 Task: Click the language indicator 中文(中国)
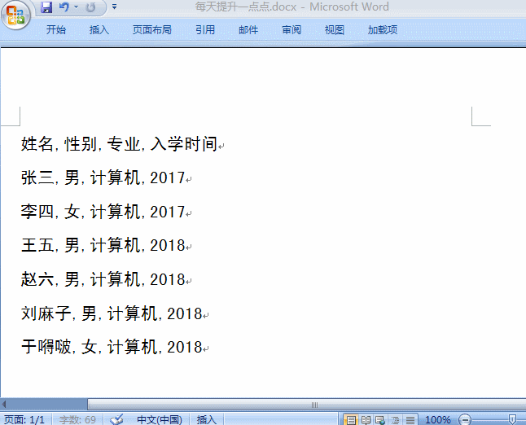click(160, 419)
